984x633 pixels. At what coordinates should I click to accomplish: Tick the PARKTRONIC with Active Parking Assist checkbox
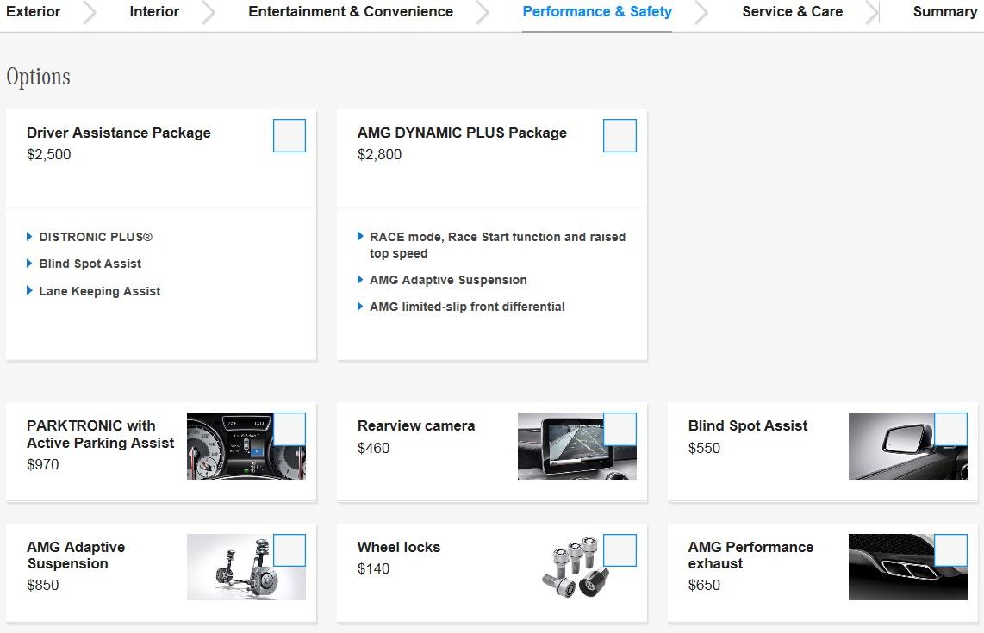click(290, 429)
